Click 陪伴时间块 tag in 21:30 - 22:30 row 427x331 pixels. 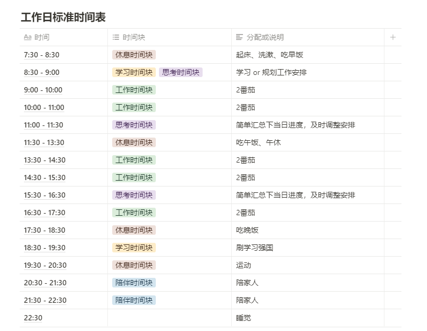click(133, 300)
